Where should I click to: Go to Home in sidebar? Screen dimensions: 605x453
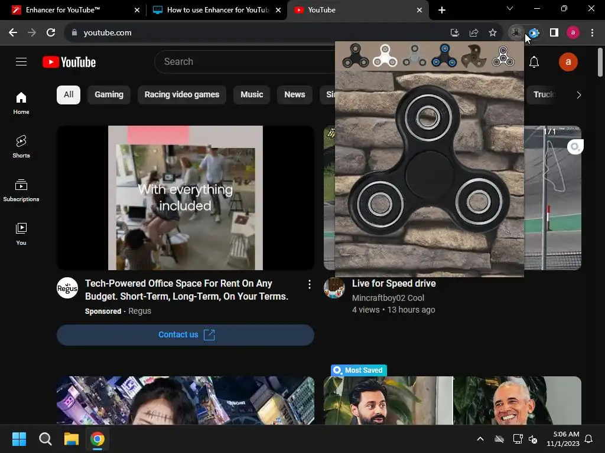(x=21, y=103)
